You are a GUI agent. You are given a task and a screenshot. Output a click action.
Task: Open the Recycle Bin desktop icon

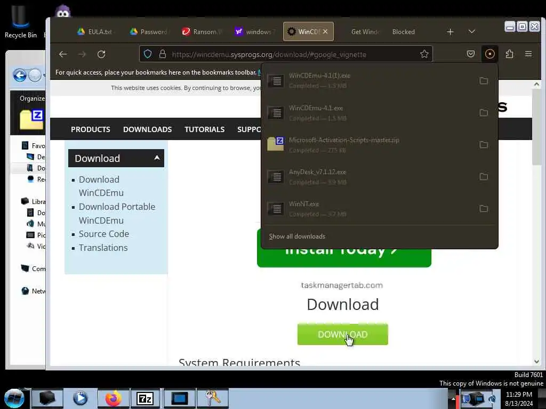20,21
